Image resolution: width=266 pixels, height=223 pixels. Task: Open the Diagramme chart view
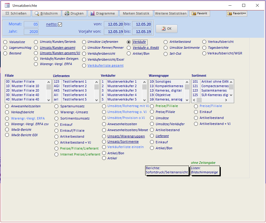(103, 13)
